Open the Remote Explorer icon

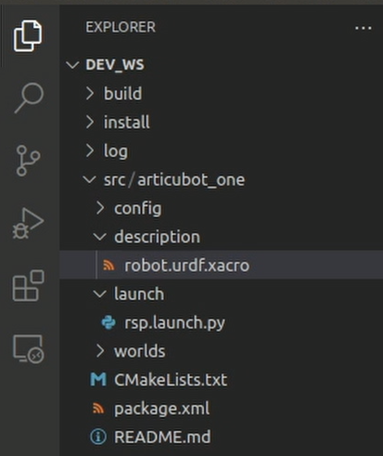pos(28,348)
